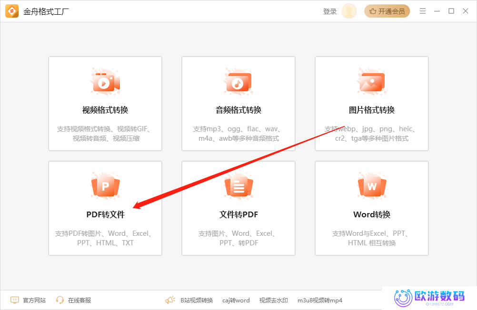Click the online support headset icon
477x310 pixels.
click(x=60, y=300)
